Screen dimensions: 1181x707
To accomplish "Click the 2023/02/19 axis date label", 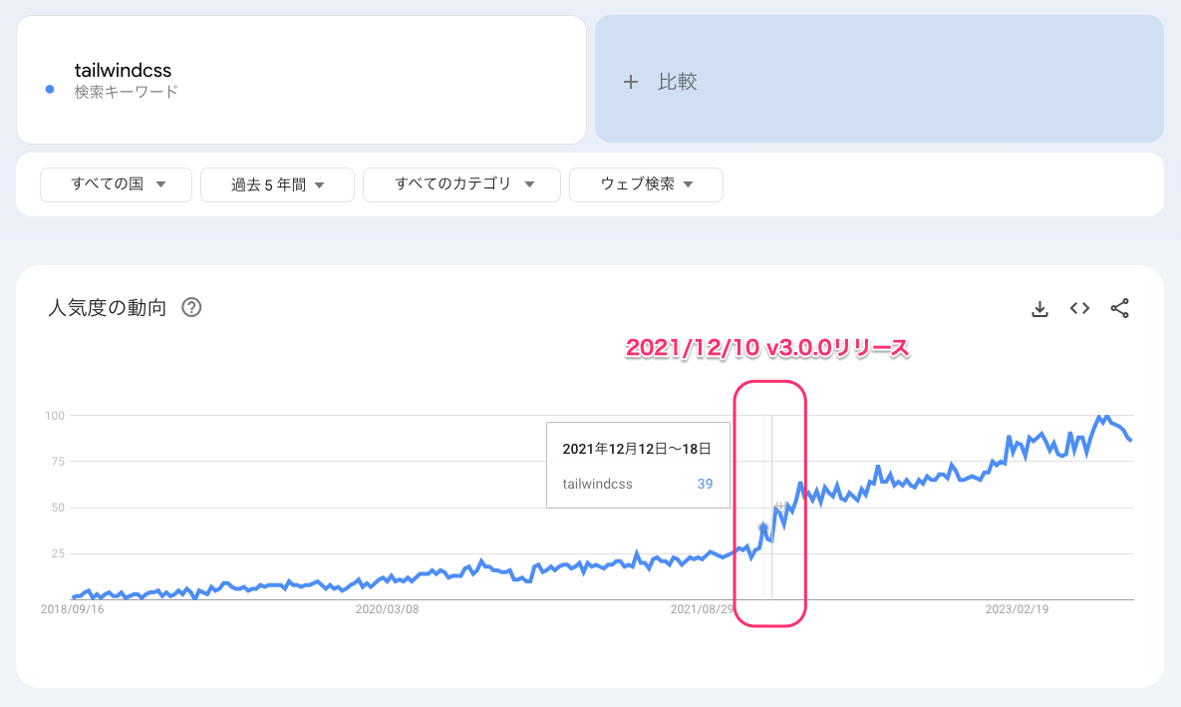I will tap(1017, 609).
